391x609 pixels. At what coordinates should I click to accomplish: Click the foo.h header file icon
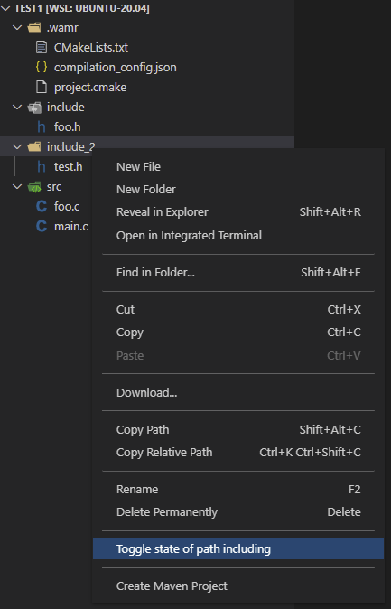pos(42,126)
